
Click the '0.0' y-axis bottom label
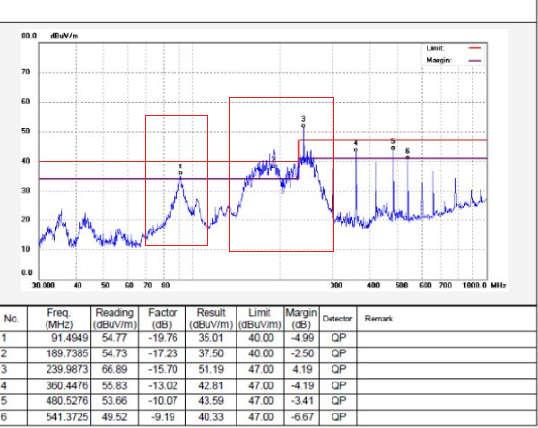click(x=27, y=273)
